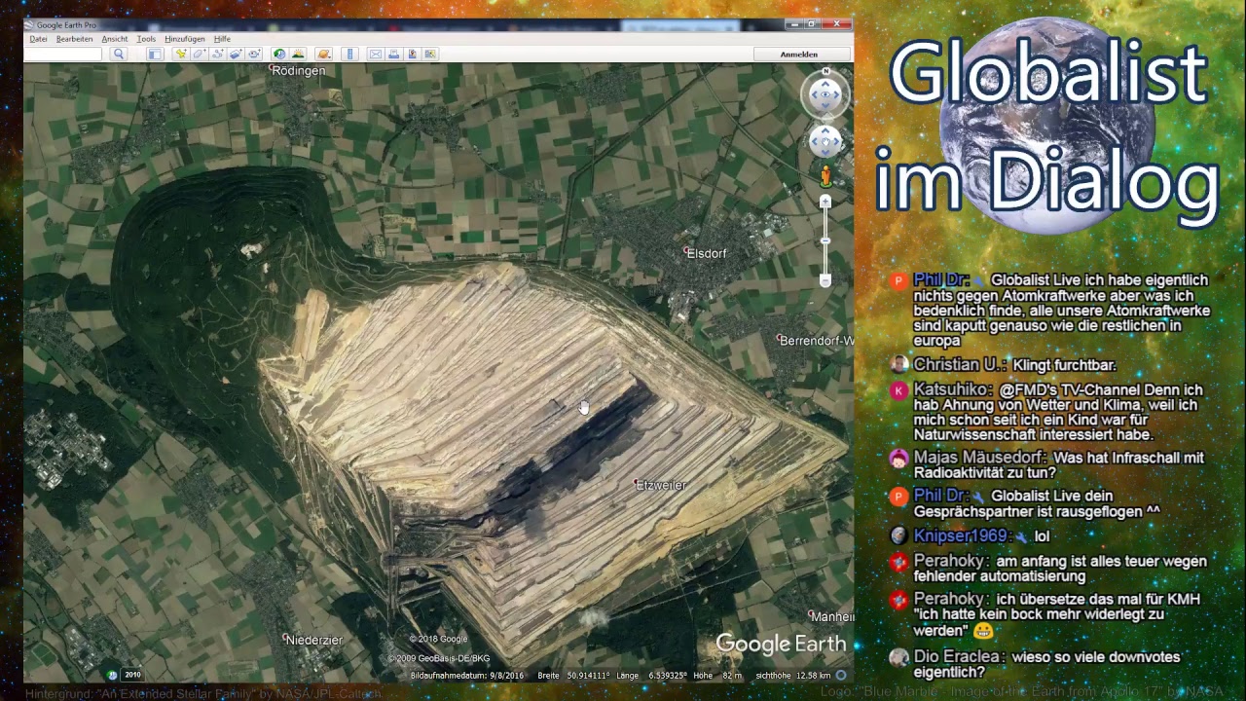The width and height of the screenshot is (1246, 701).
Task: Click the Christian U. chat username
Action: click(x=960, y=365)
